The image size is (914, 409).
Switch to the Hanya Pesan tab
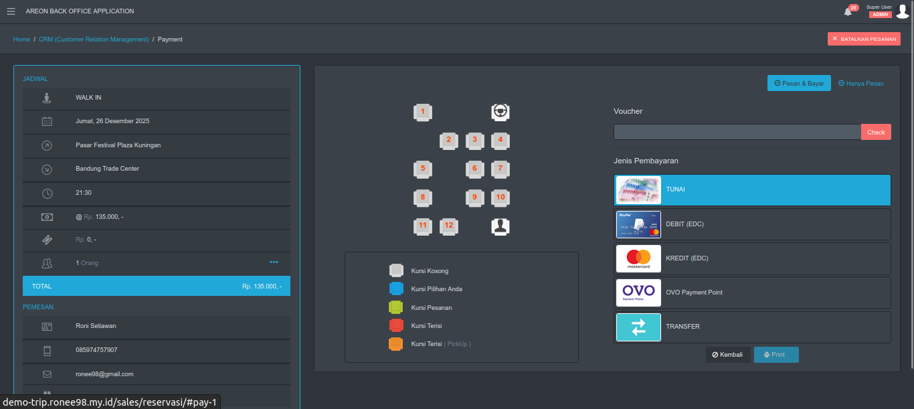(x=861, y=82)
